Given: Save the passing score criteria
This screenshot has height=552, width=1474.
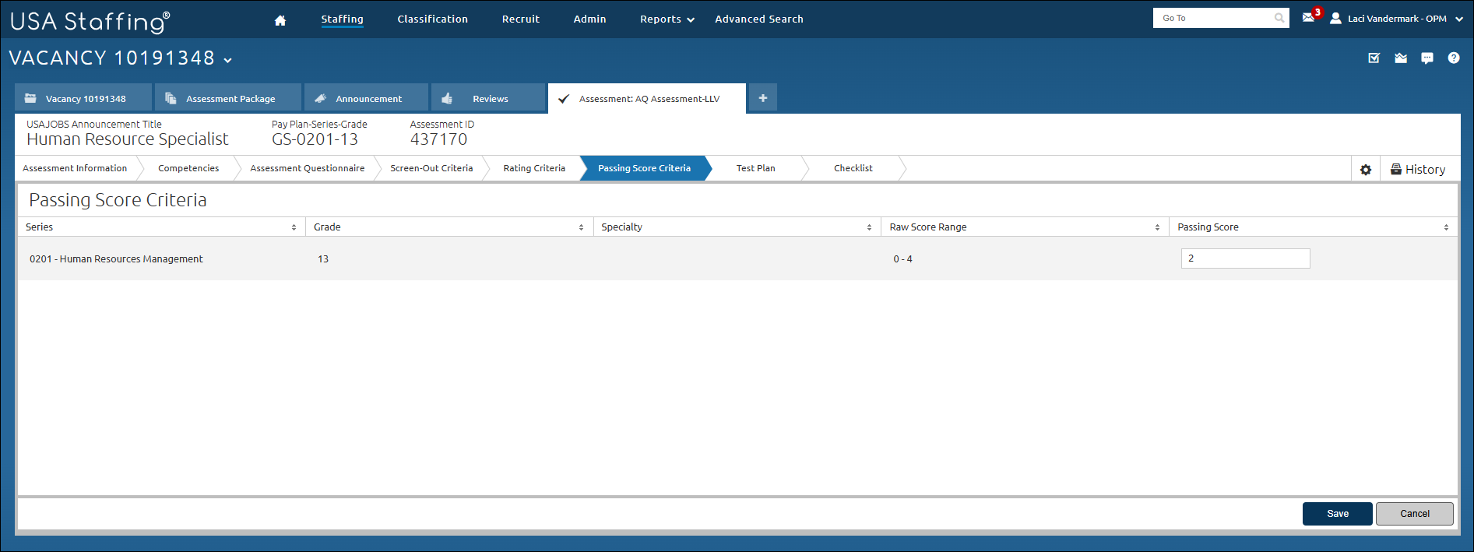Looking at the screenshot, I should coord(1337,514).
